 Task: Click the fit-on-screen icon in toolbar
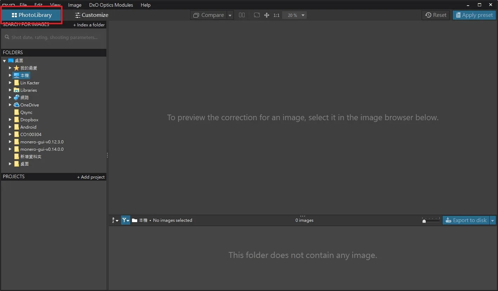point(257,15)
